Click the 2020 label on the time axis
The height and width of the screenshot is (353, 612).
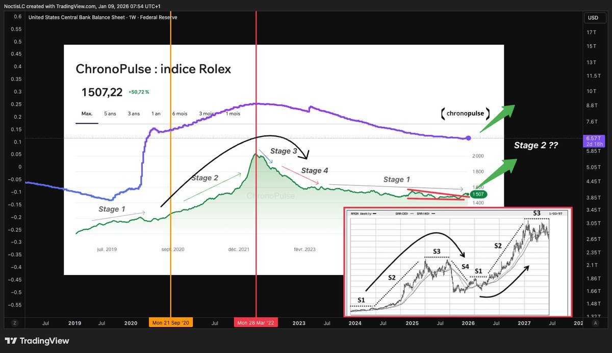click(x=131, y=323)
